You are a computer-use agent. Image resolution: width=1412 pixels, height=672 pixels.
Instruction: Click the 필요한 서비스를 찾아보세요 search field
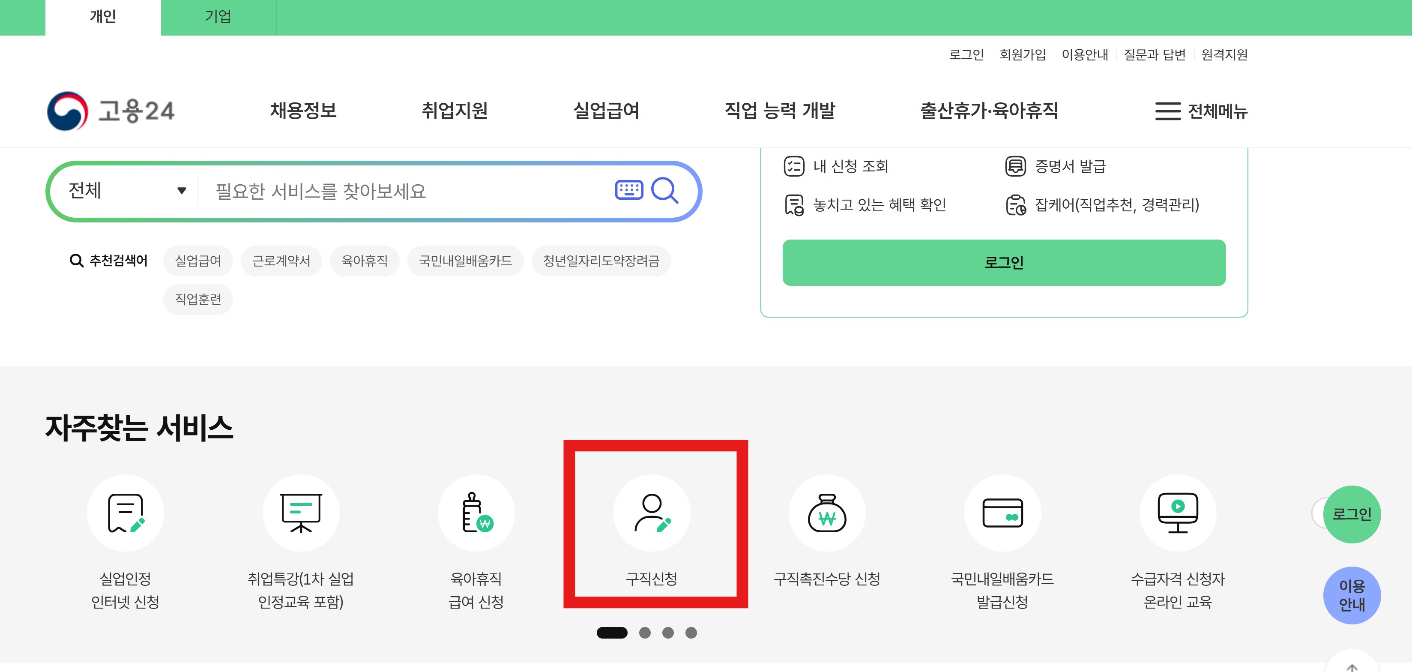coord(384,191)
